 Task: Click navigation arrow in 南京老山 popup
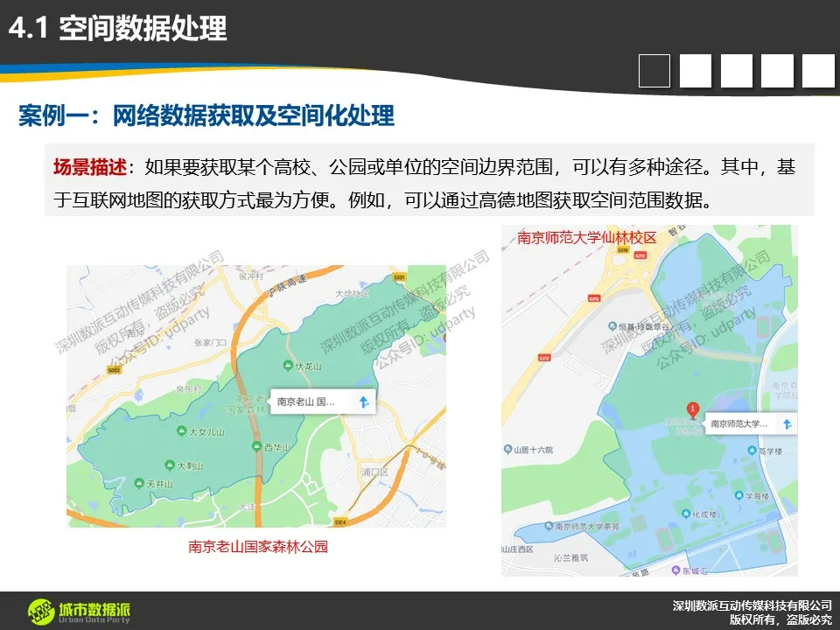click(364, 402)
